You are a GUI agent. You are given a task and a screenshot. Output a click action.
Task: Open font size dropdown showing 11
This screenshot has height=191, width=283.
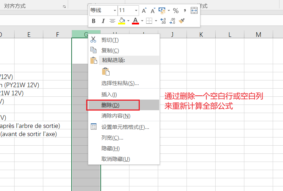[x=136, y=11]
